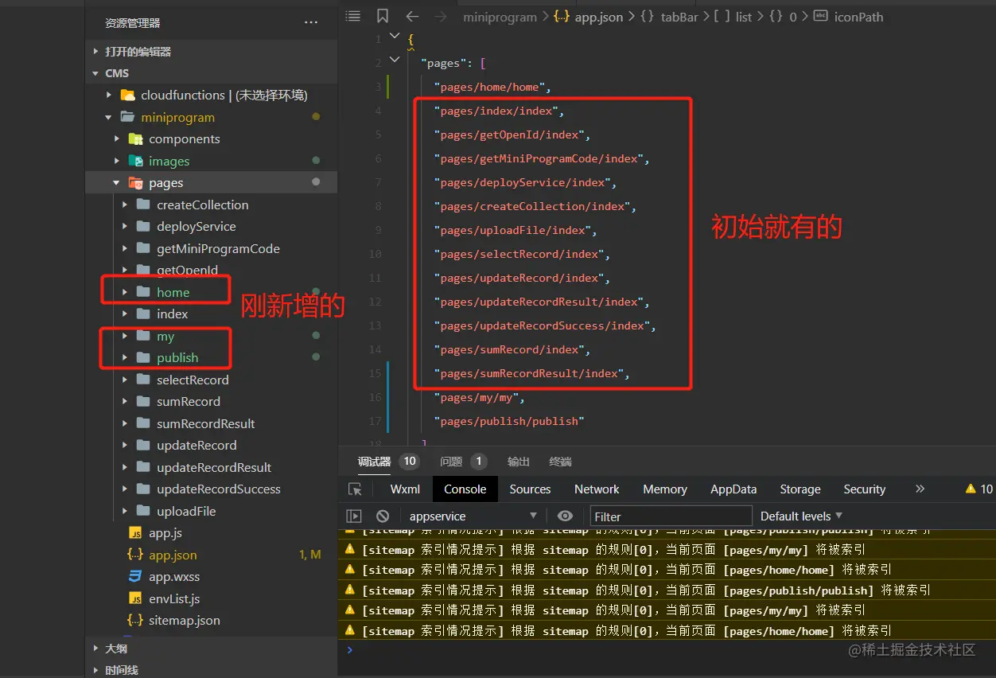Screen dimensions: 996x678
Task: Activate the element inspector picker icon
Action: (356, 489)
